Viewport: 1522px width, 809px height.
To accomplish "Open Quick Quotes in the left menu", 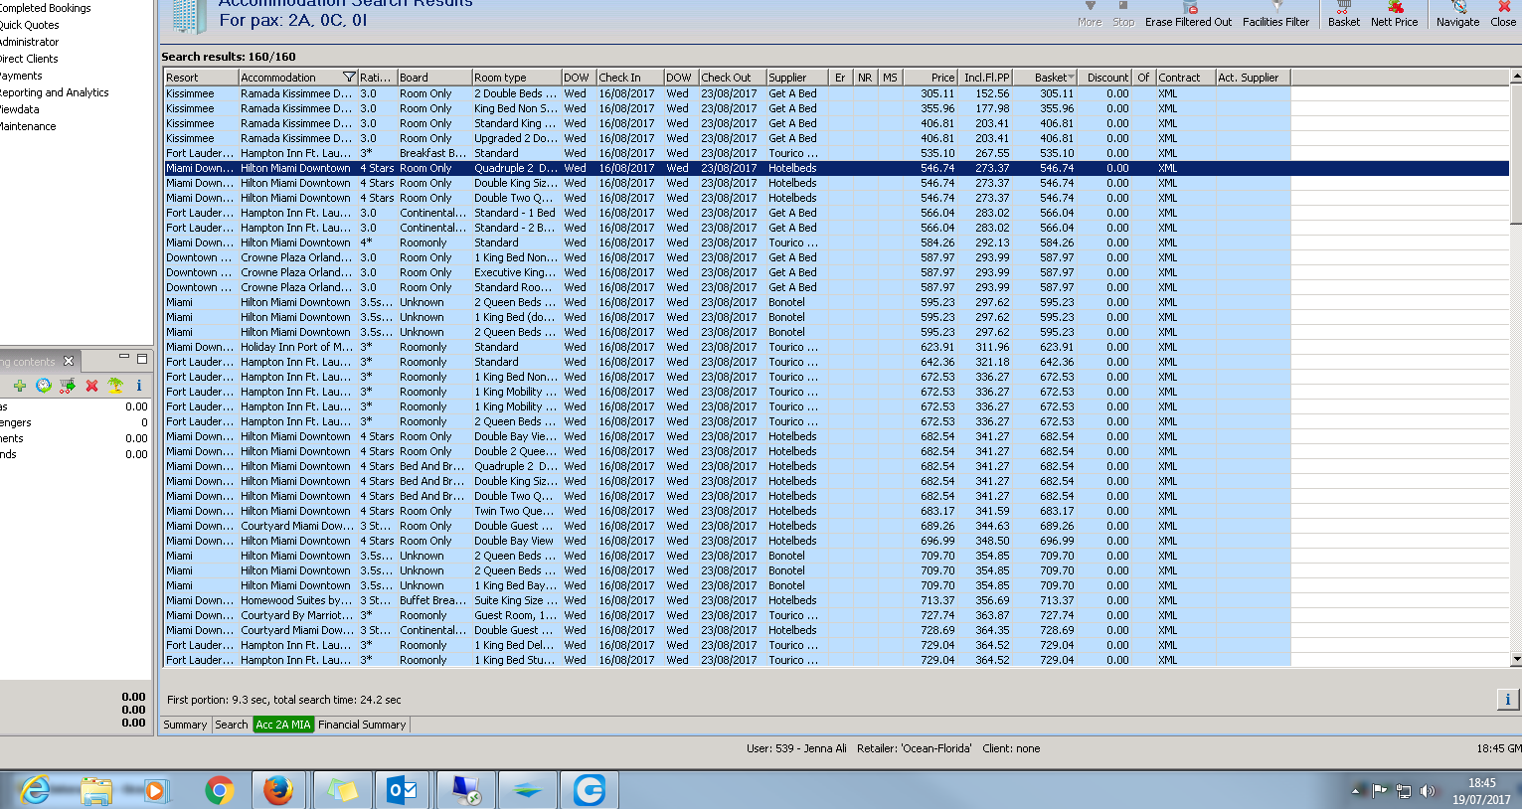I will pos(30,25).
